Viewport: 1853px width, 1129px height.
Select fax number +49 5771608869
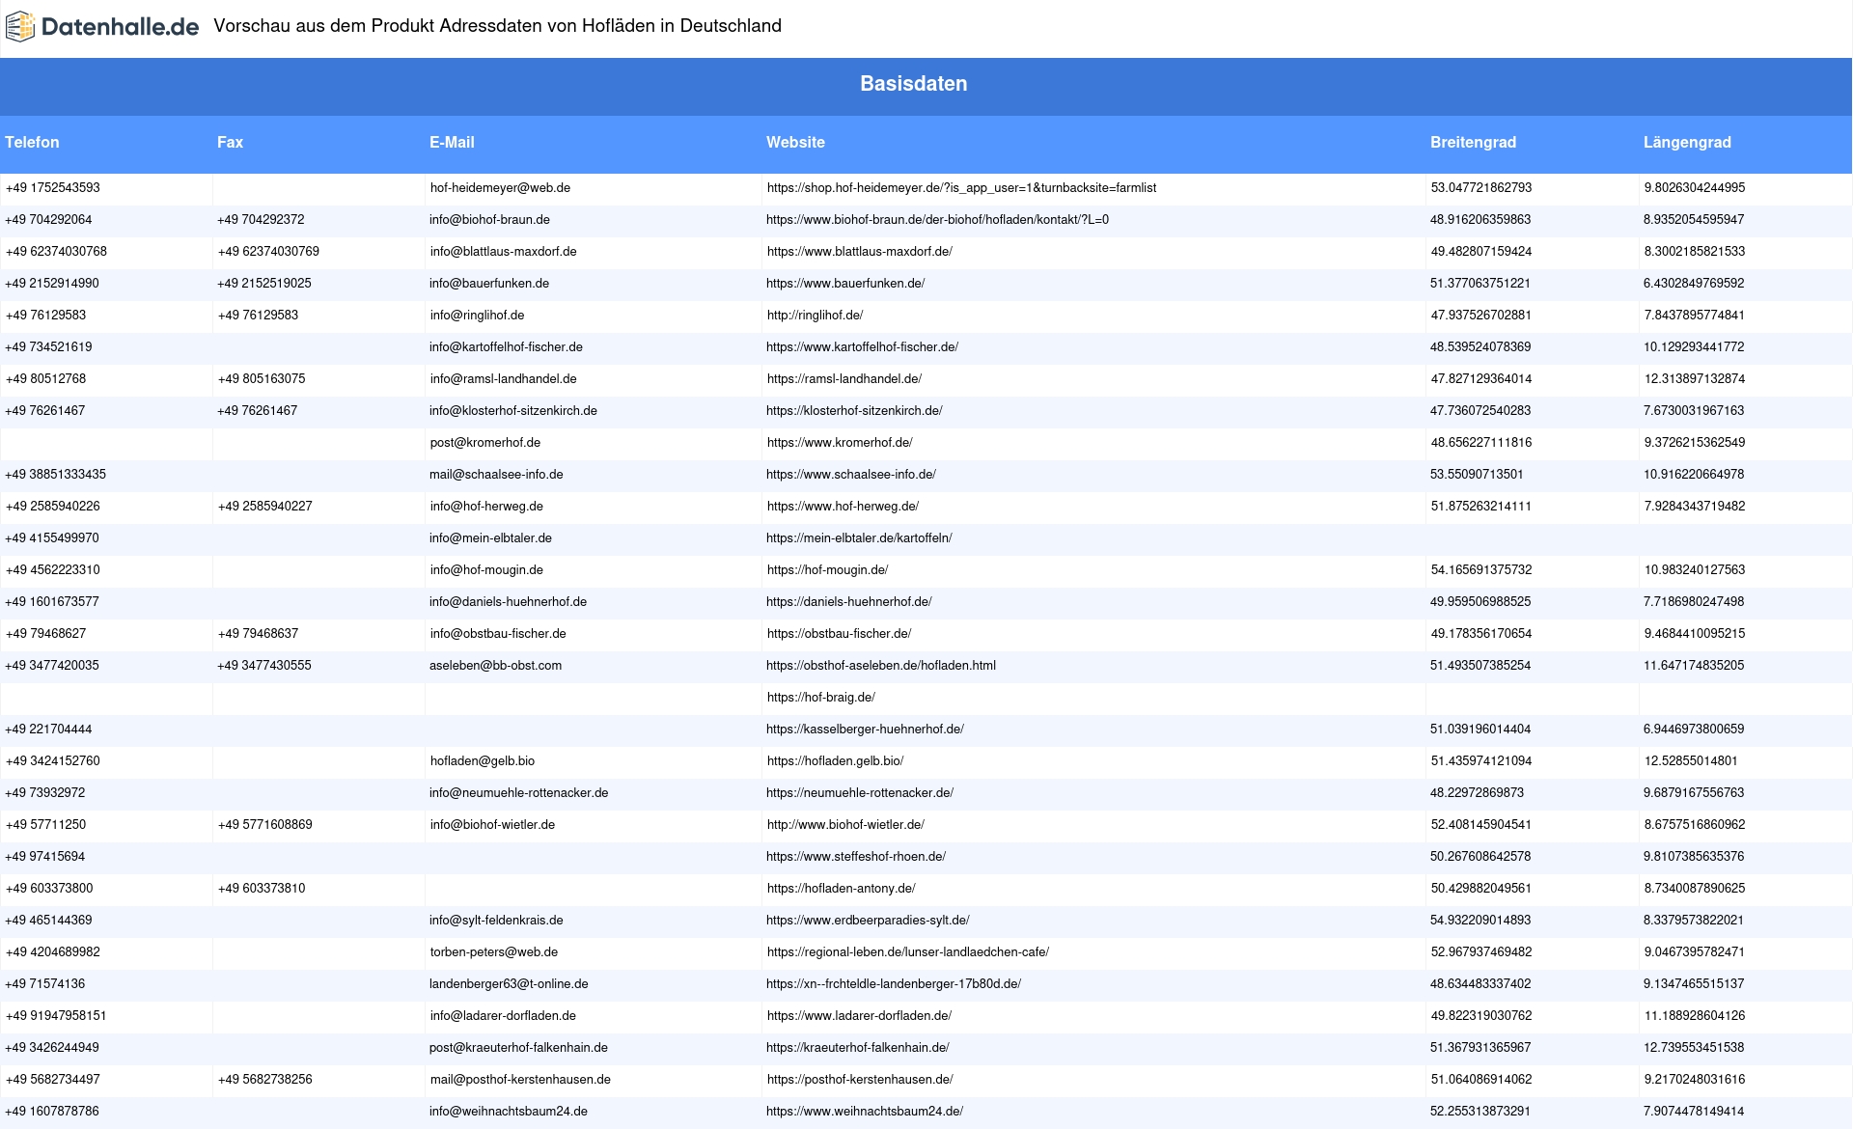coord(264,825)
